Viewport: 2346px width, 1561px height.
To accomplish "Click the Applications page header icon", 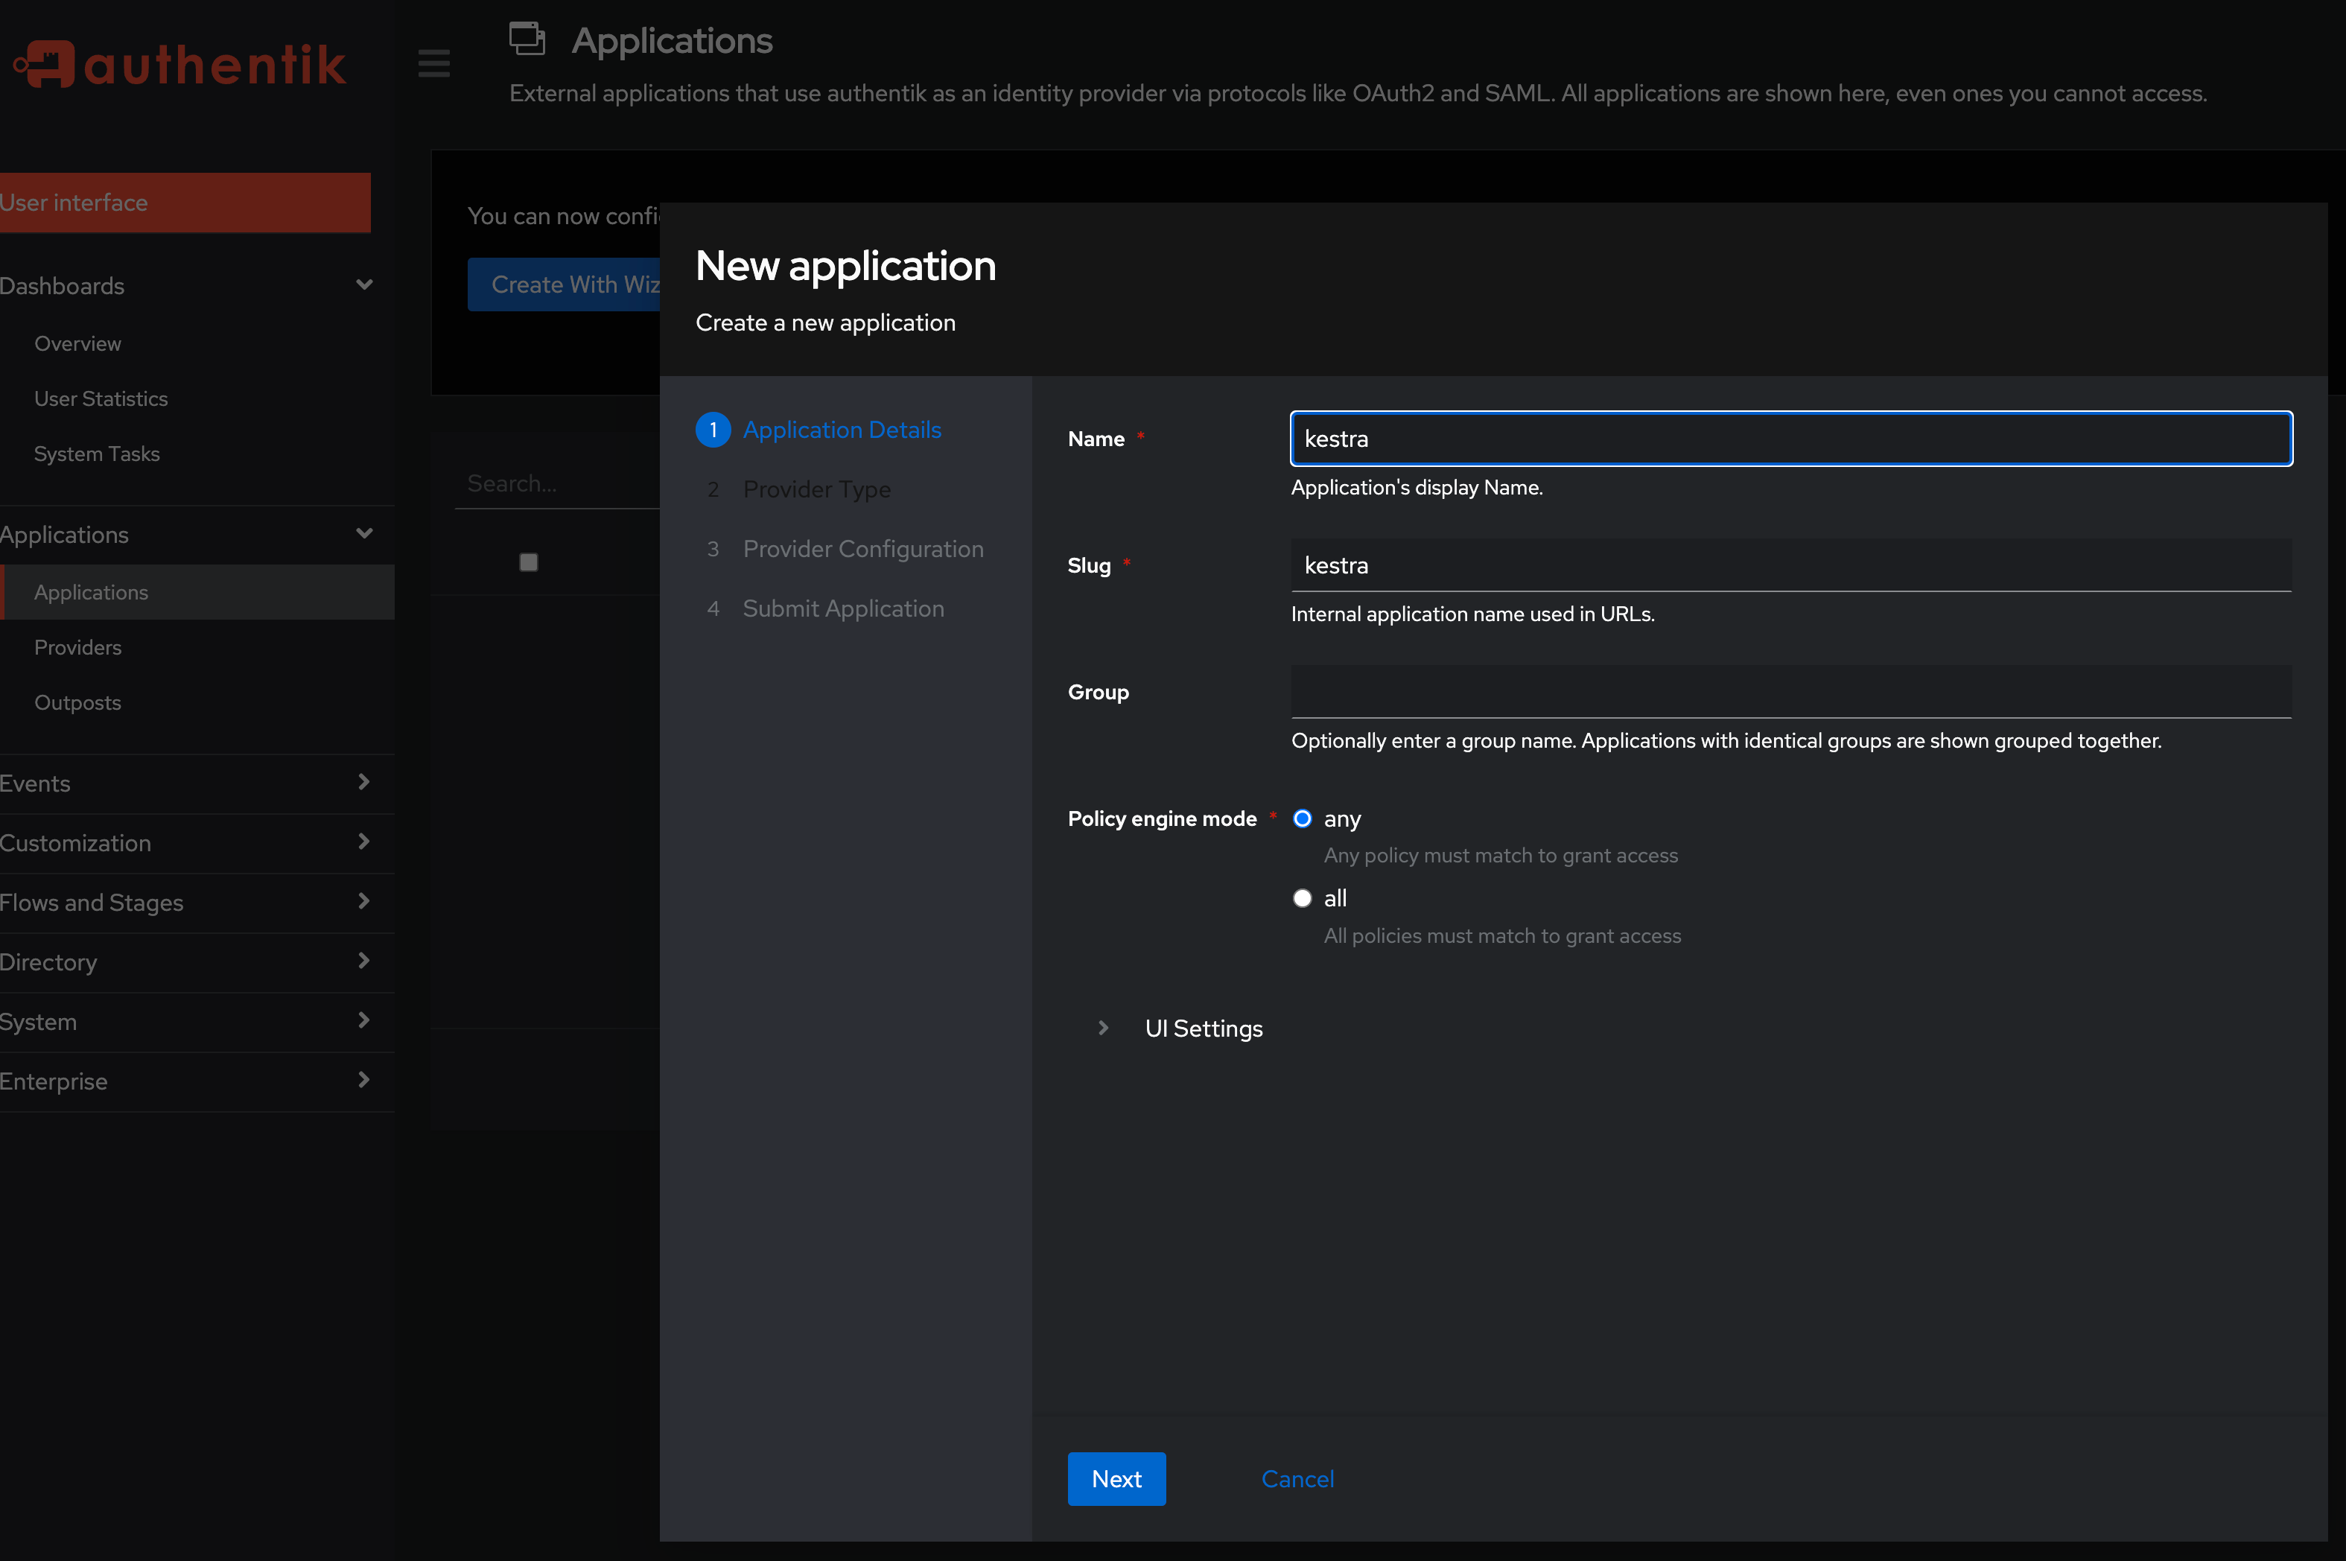I will point(527,39).
